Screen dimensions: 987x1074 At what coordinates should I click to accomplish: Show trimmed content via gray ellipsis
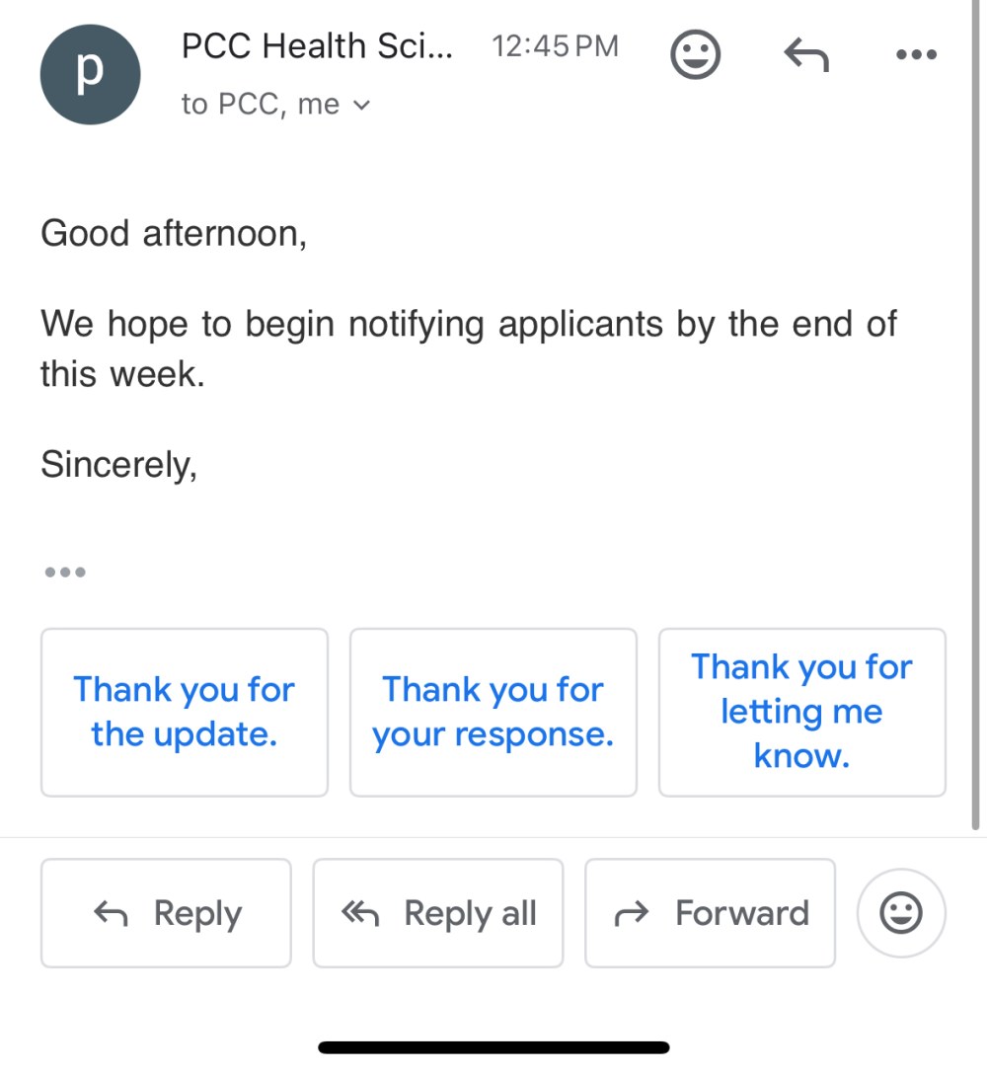(65, 572)
